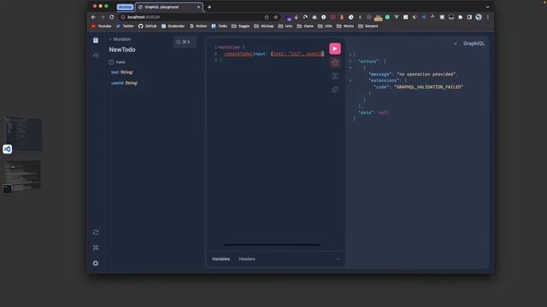Place cursor in createTodo query line
Screen dimensions: 547x307
273,54
